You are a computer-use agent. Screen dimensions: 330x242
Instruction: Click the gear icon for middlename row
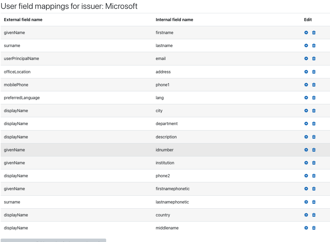pyautogui.click(x=306, y=228)
